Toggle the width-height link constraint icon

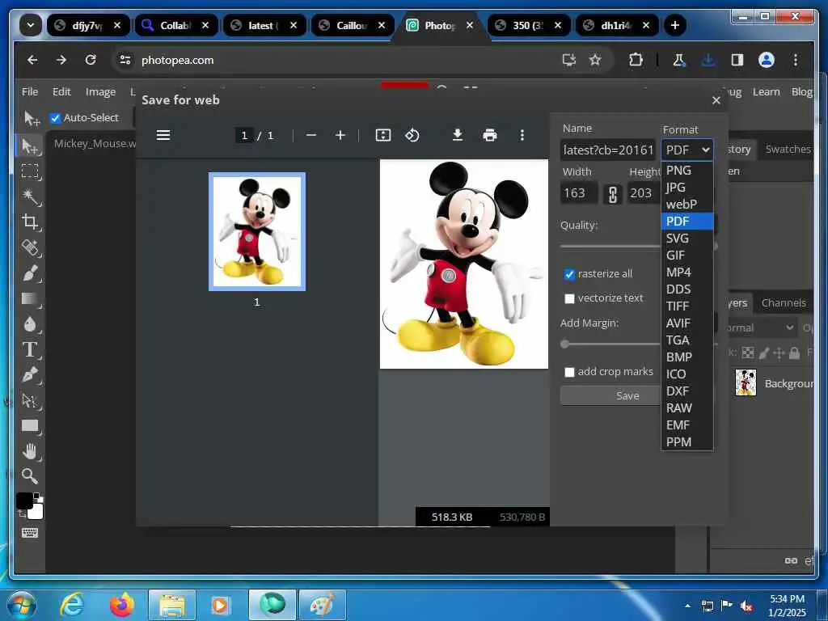(x=613, y=193)
